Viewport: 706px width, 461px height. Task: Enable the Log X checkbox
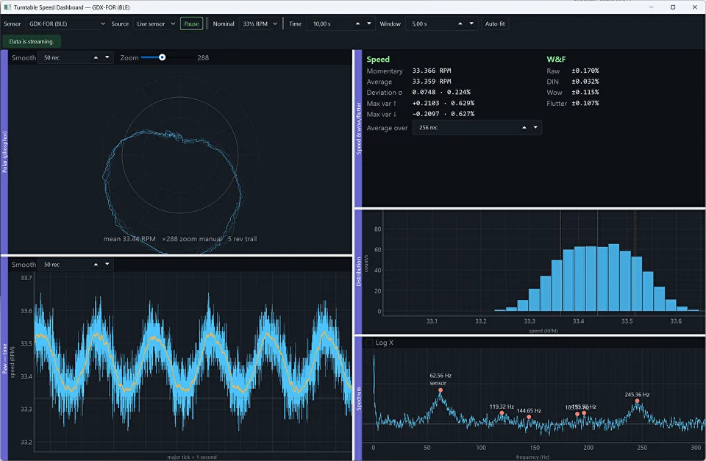coord(369,343)
